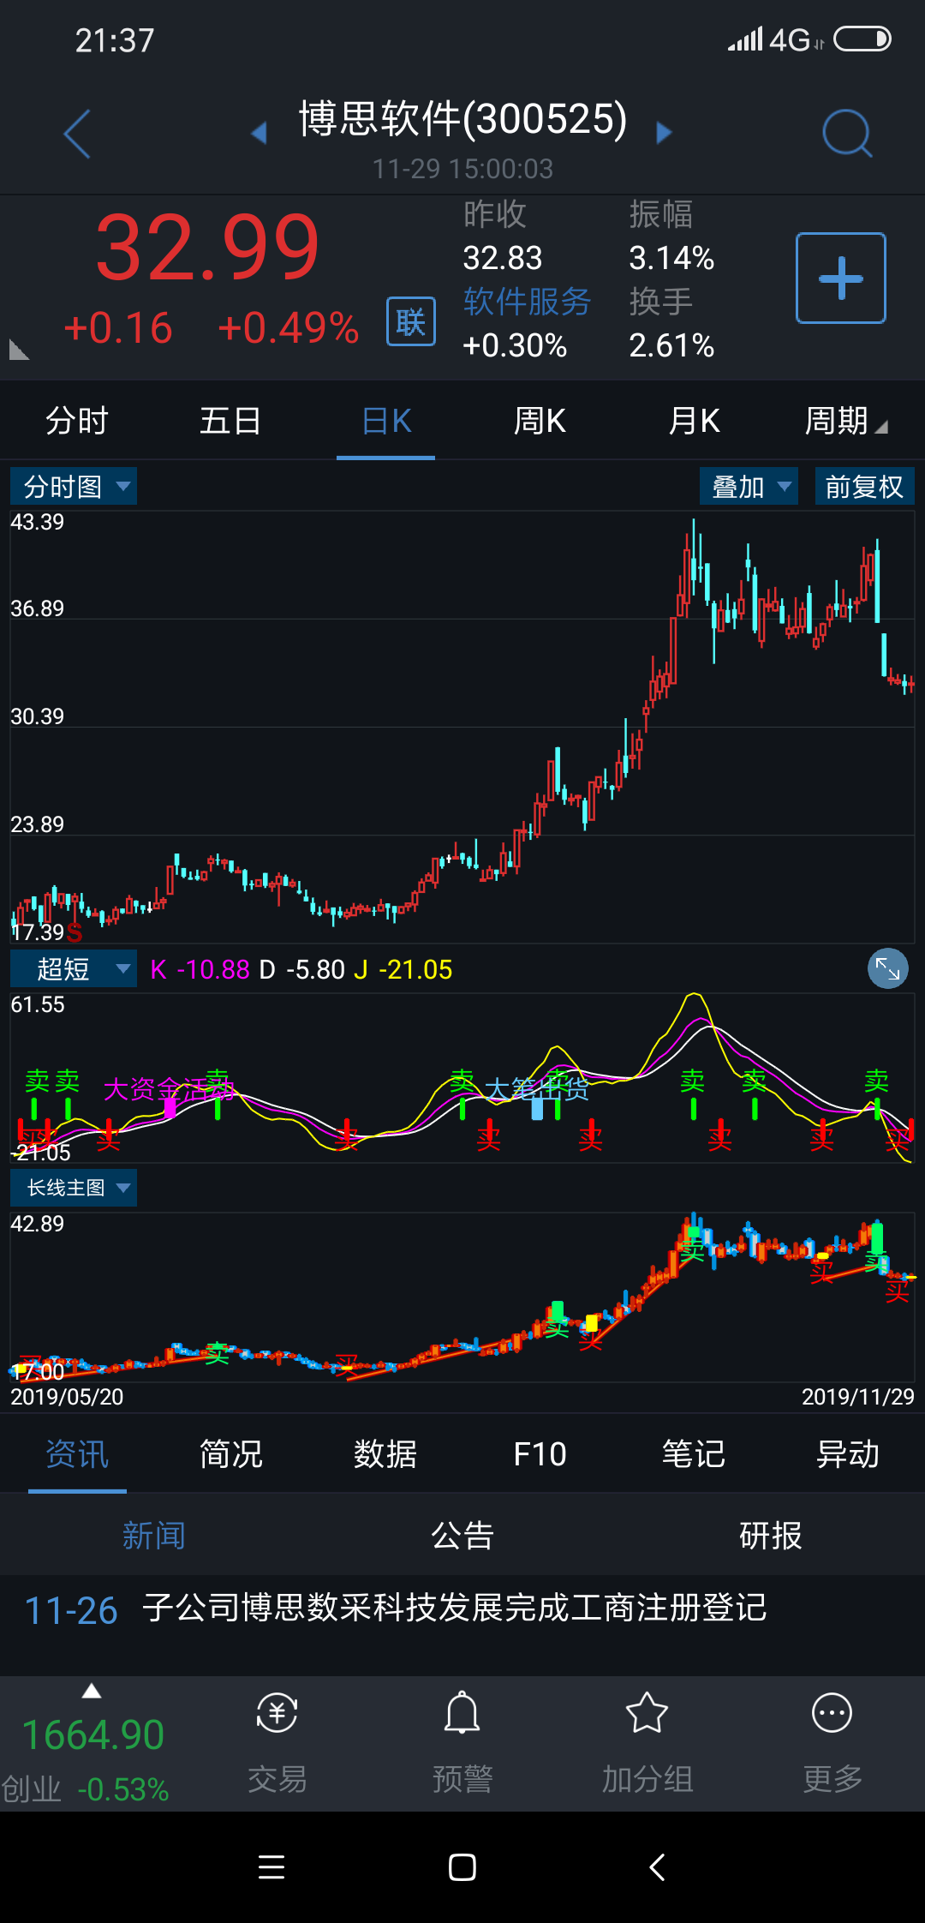Tap the J value -21.05 in the indicator header
925x1923 pixels.
pos(415,969)
